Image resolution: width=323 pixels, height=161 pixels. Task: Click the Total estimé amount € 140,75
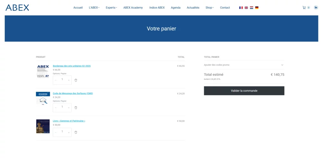coord(277,75)
